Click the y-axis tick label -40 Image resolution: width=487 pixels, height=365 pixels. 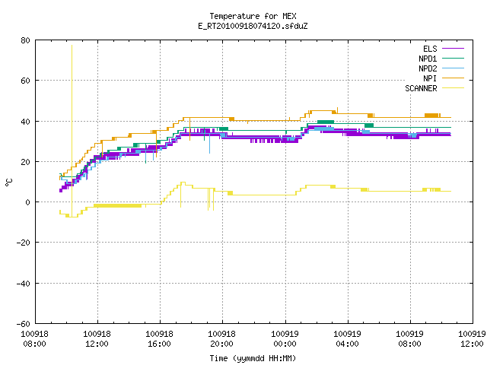pyautogui.click(x=24, y=284)
